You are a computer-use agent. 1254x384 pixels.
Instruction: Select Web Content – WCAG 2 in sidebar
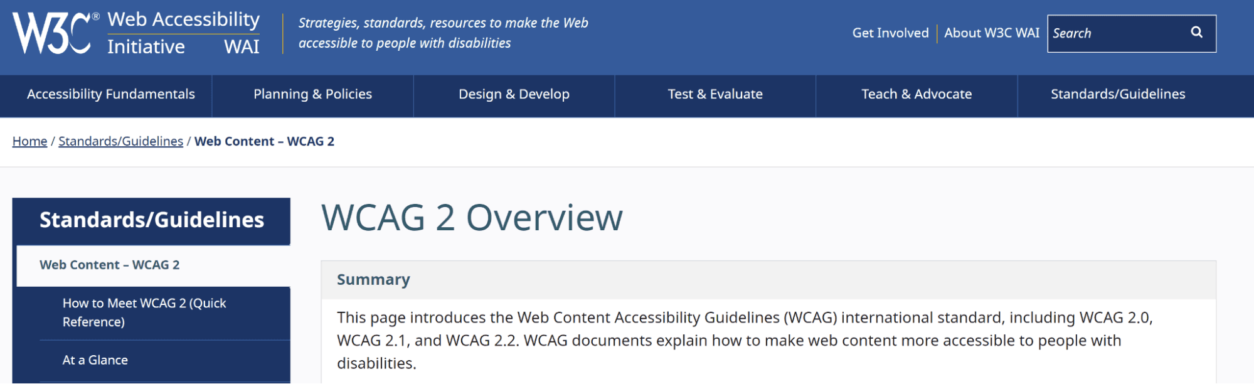point(110,265)
